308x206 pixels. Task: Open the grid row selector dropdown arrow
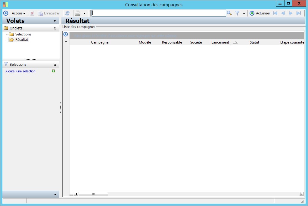pos(66,42)
